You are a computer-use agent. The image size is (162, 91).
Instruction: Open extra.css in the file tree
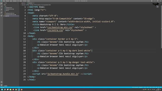[7, 10]
